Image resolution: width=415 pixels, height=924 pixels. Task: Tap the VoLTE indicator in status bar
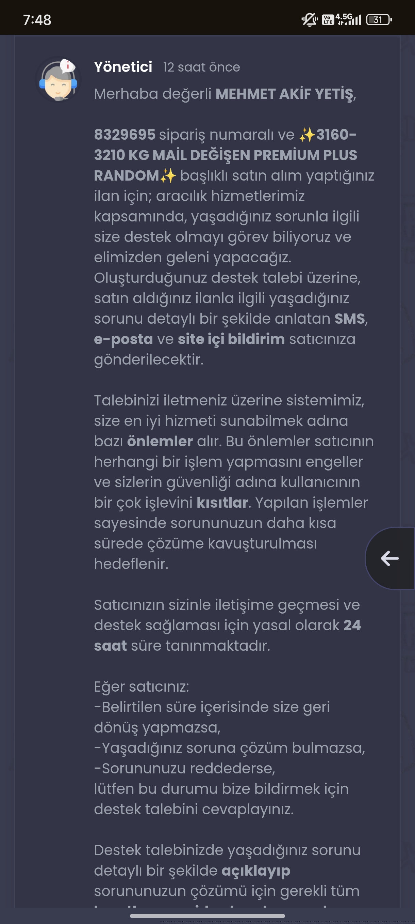tap(328, 20)
